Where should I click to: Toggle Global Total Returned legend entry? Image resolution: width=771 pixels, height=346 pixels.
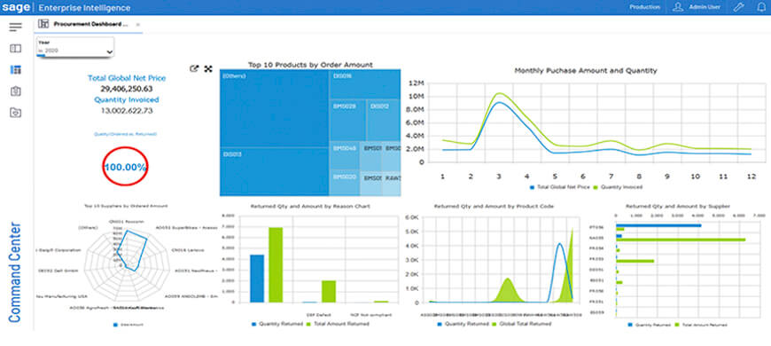point(522,324)
